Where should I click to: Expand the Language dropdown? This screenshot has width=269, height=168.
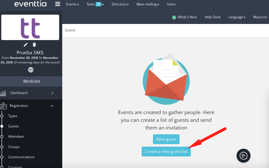(x=237, y=17)
